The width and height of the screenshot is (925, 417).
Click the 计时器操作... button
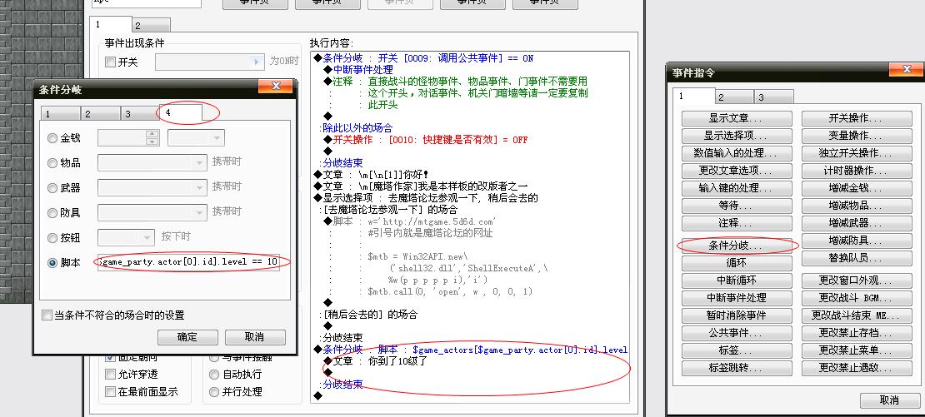click(x=857, y=171)
